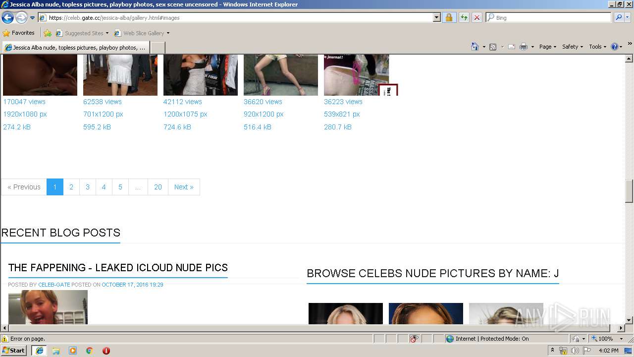
Task: Go to page 2 of the gallery
Action: 71,187
